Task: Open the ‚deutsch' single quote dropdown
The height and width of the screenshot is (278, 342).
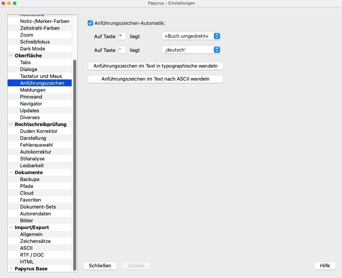Action: (191, 50)
